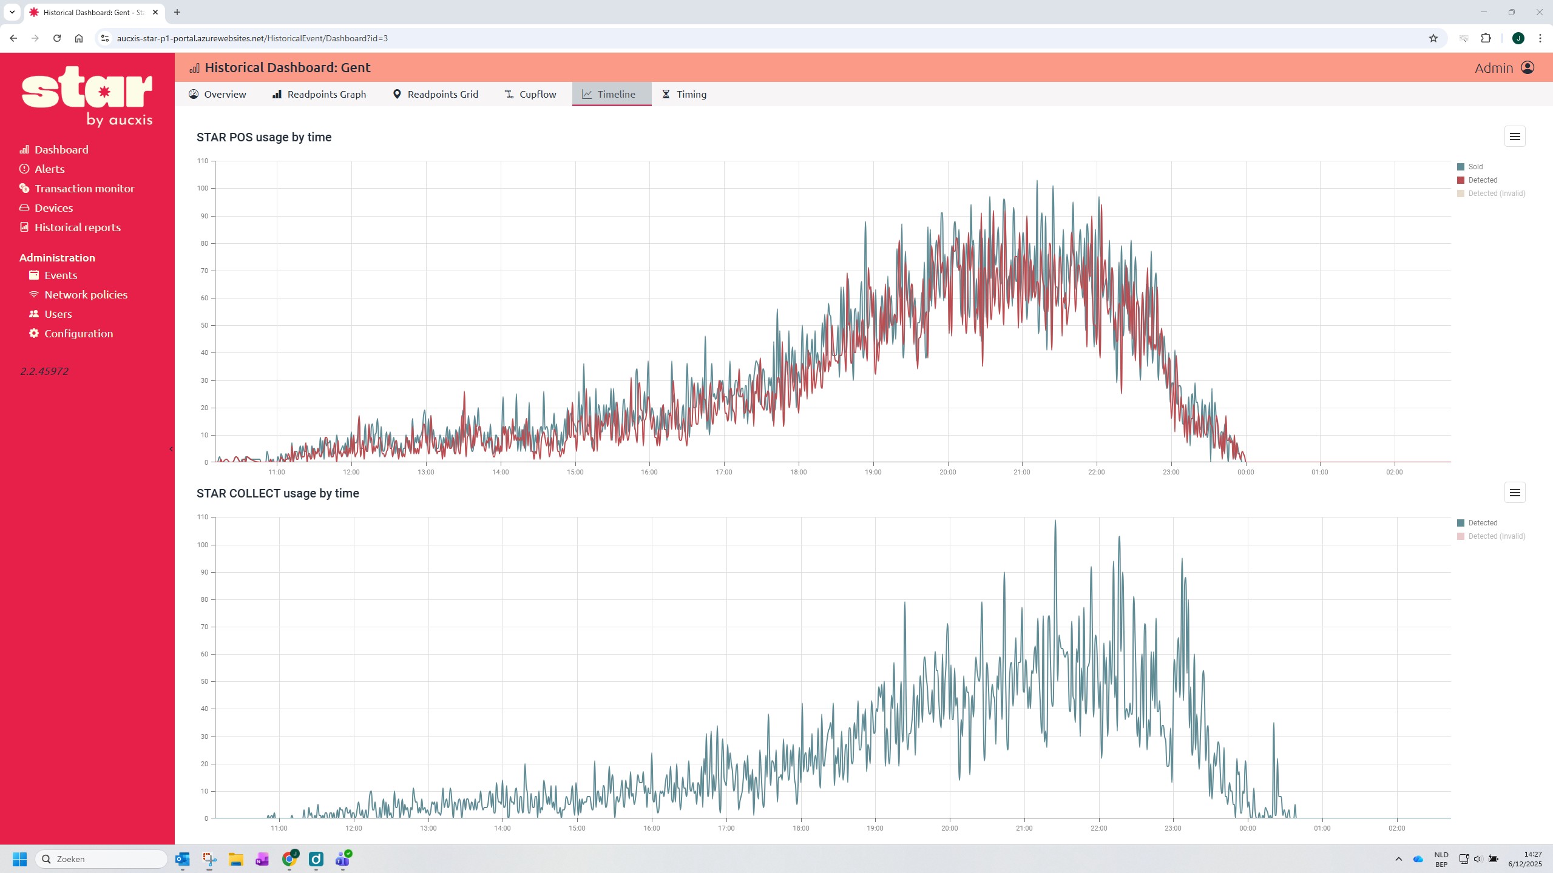This screenshot has width=1553, height=873.
Task: Click the Transaction monitor coins icon
Action: (x=24, y=188)
